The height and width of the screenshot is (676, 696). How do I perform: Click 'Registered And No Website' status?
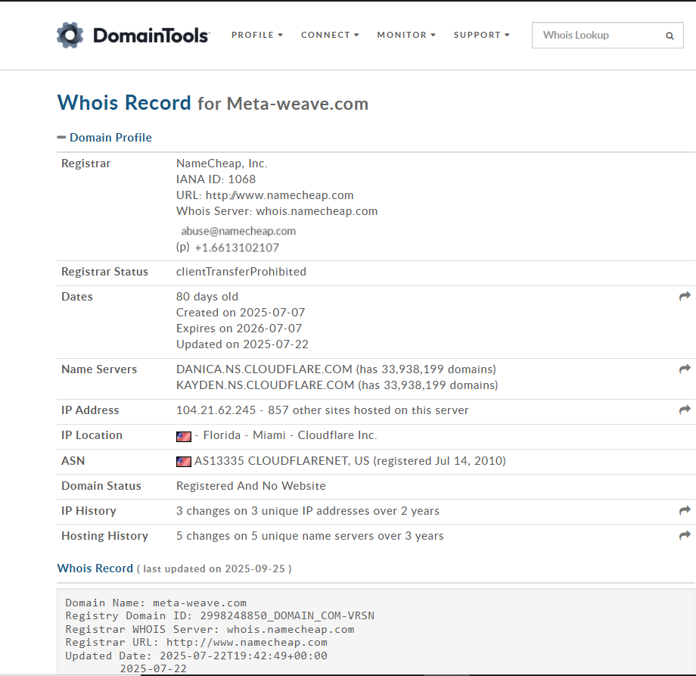(251, 486)
